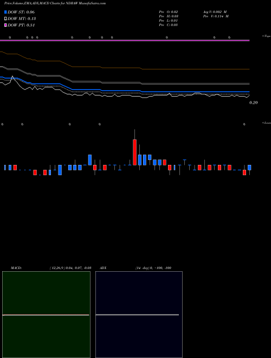This screenshot has width=271, height=358.
Task: Click the 'Pre V: 0.114 M' value
Action: [216, 16]
